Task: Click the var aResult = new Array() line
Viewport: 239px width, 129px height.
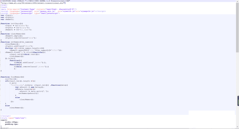Action: coord(30,87)
